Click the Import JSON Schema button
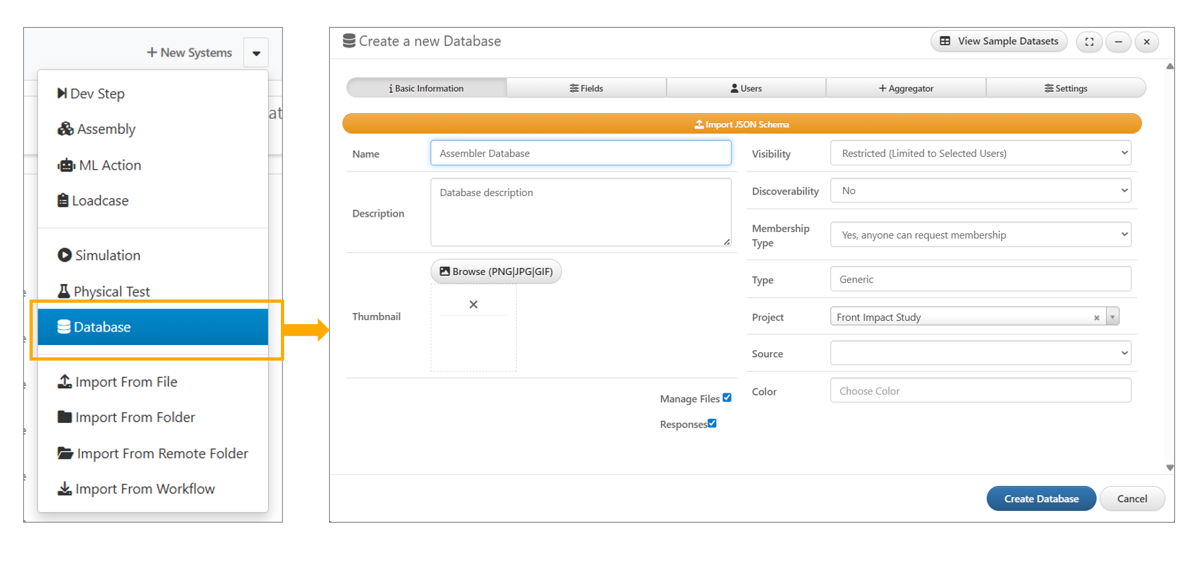The height and width of the screenshot is (565, 1202). coord(742,124)
